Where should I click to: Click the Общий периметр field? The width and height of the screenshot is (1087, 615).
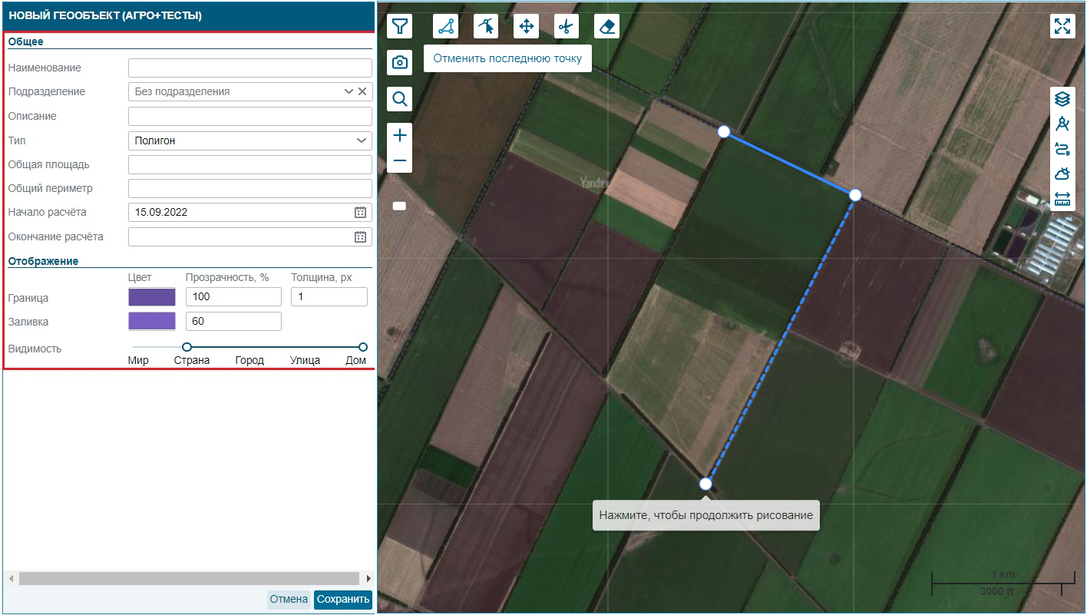[x=250, y=188]
